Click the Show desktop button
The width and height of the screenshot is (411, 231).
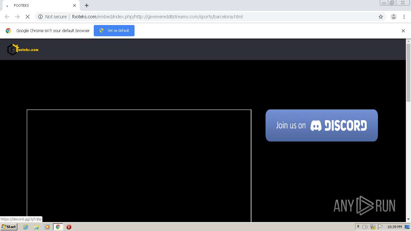point(407,227)
